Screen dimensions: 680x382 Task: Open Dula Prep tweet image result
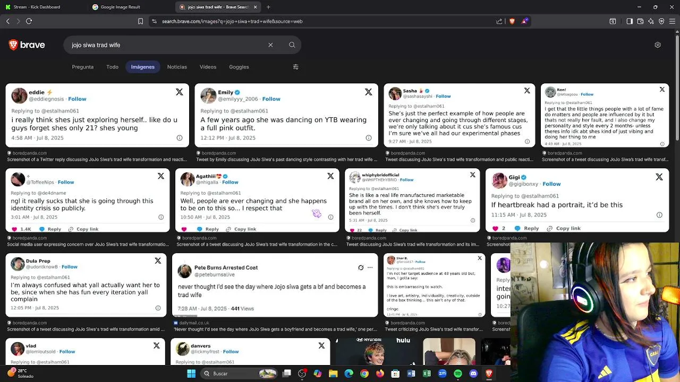point(86,285)
